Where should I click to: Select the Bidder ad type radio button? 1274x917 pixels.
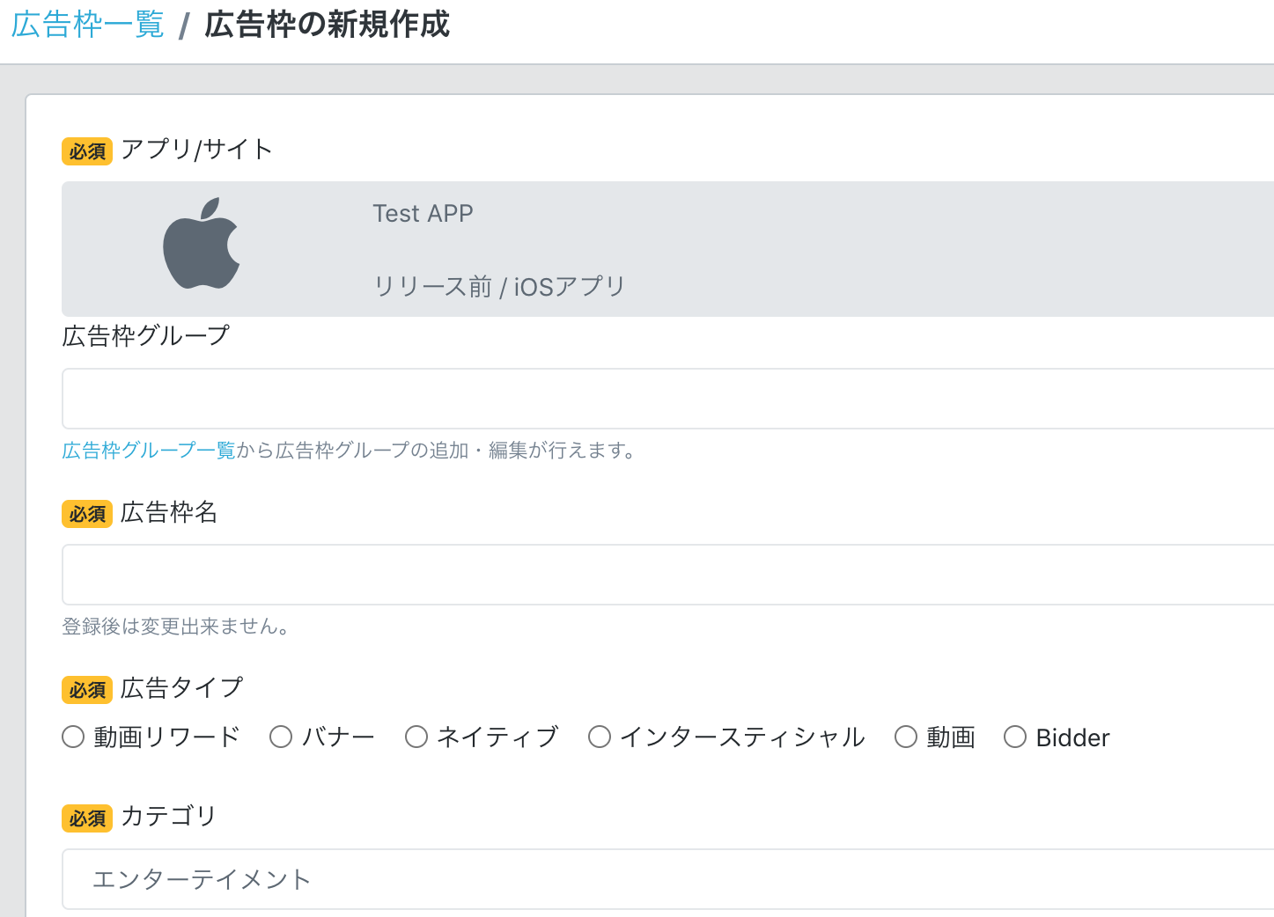click(x=1015, y=737)
